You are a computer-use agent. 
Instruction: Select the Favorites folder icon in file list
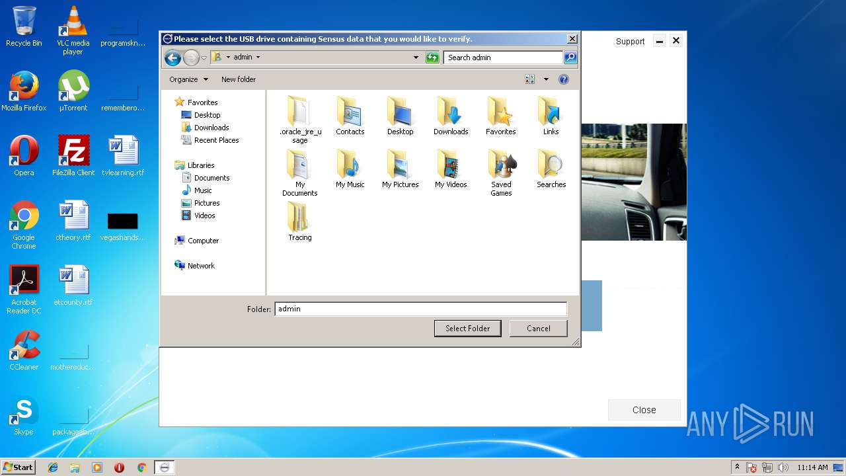click(501, 116)
